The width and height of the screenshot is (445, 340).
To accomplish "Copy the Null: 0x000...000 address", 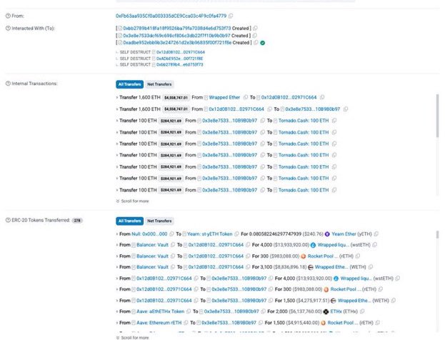I will pos(171,234).
